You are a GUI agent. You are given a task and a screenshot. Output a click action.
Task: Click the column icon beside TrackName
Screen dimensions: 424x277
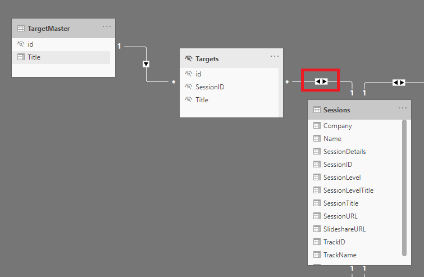tap(317, 255)
